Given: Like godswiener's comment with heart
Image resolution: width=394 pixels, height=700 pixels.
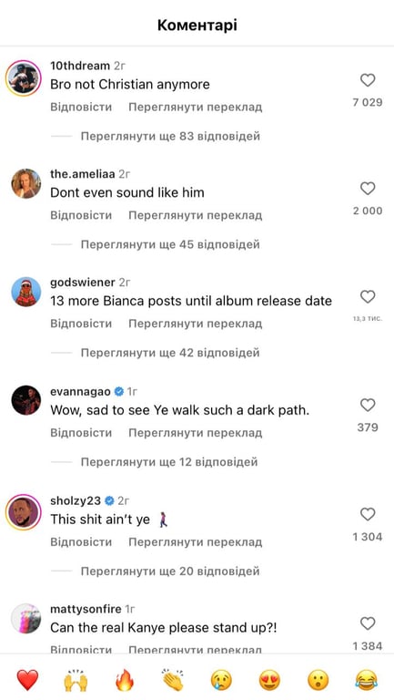Looking at the screenshot, I should [x=368, y=297].
